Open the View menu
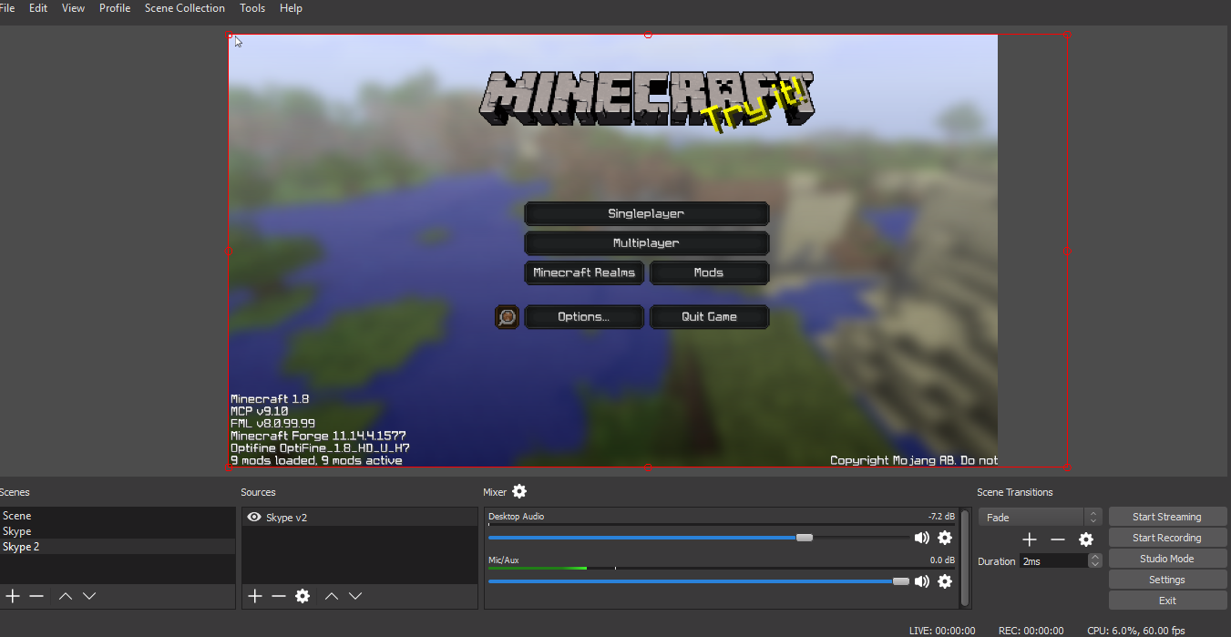The height and width of the screenshot is (637, 1231). [x=73, y=8]
